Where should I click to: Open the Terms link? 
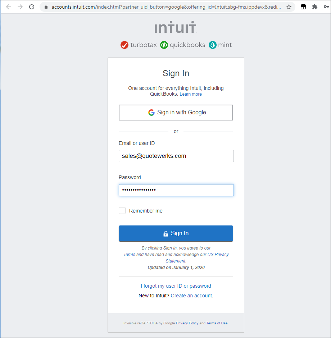(x=129, y=255)
